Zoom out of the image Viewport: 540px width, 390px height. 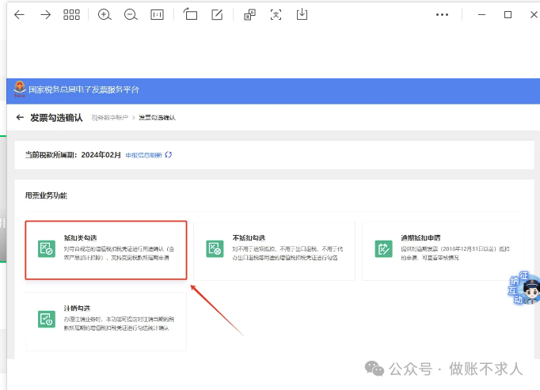tap(131, 14)
